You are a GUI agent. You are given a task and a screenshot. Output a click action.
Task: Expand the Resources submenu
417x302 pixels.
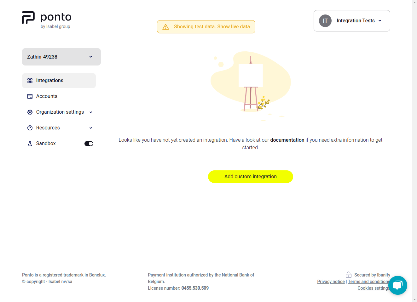(x=91, y=128)
